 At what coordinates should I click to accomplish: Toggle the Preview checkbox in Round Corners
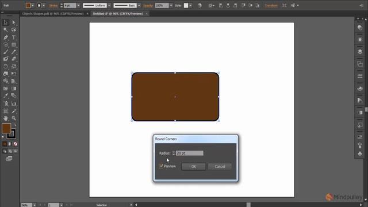[161, 166]
